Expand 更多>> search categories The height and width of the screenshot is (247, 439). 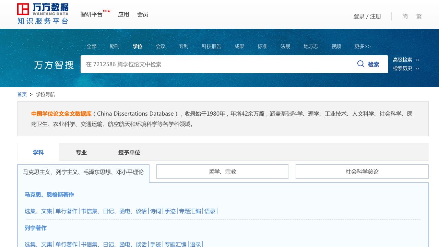click(x=362, y=46)
